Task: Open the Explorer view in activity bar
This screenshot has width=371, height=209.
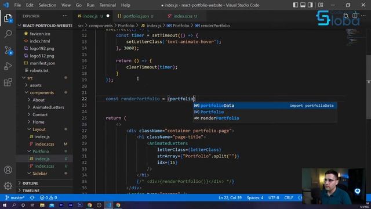Action: (8, 19)
